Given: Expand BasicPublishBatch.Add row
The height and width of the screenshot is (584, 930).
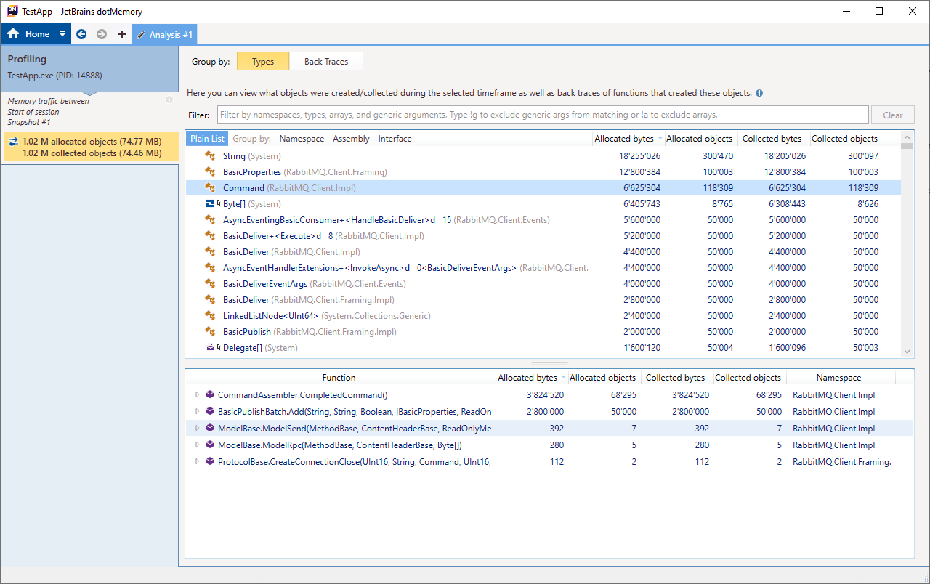Looking at the screenshot, I should click(x=197, y=412).
